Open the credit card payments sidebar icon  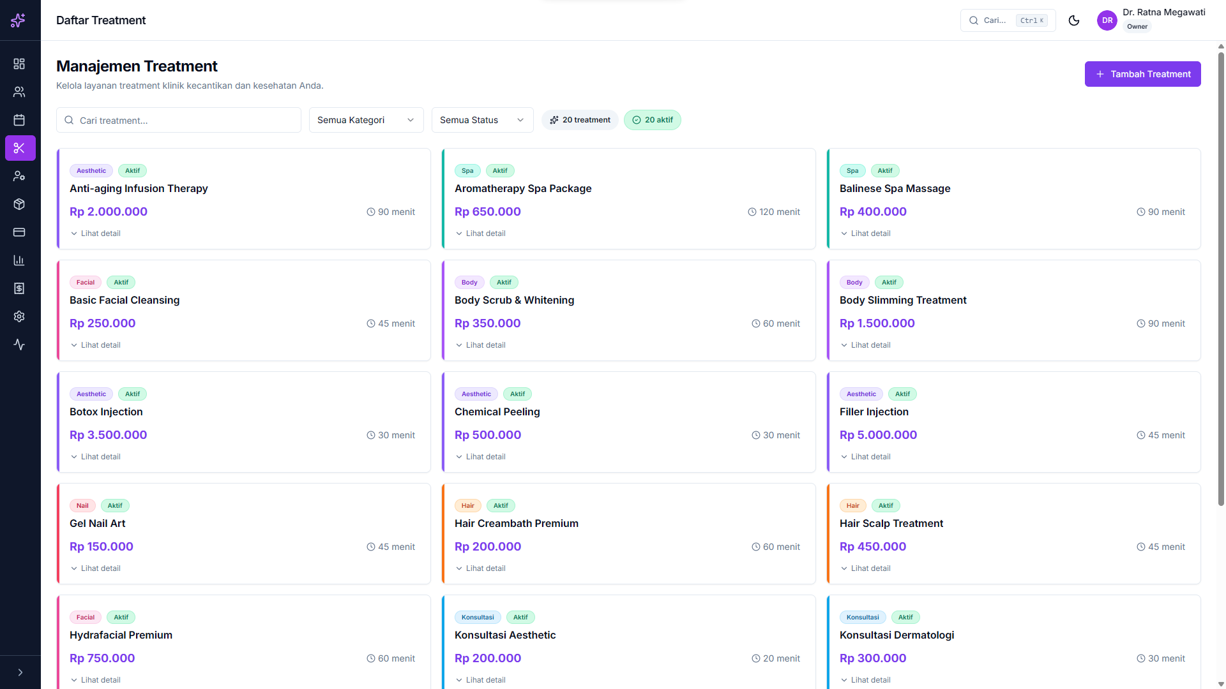[x=19, y=232]
